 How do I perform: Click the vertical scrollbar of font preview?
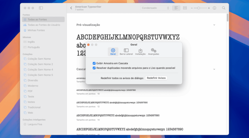pos(228,18)
